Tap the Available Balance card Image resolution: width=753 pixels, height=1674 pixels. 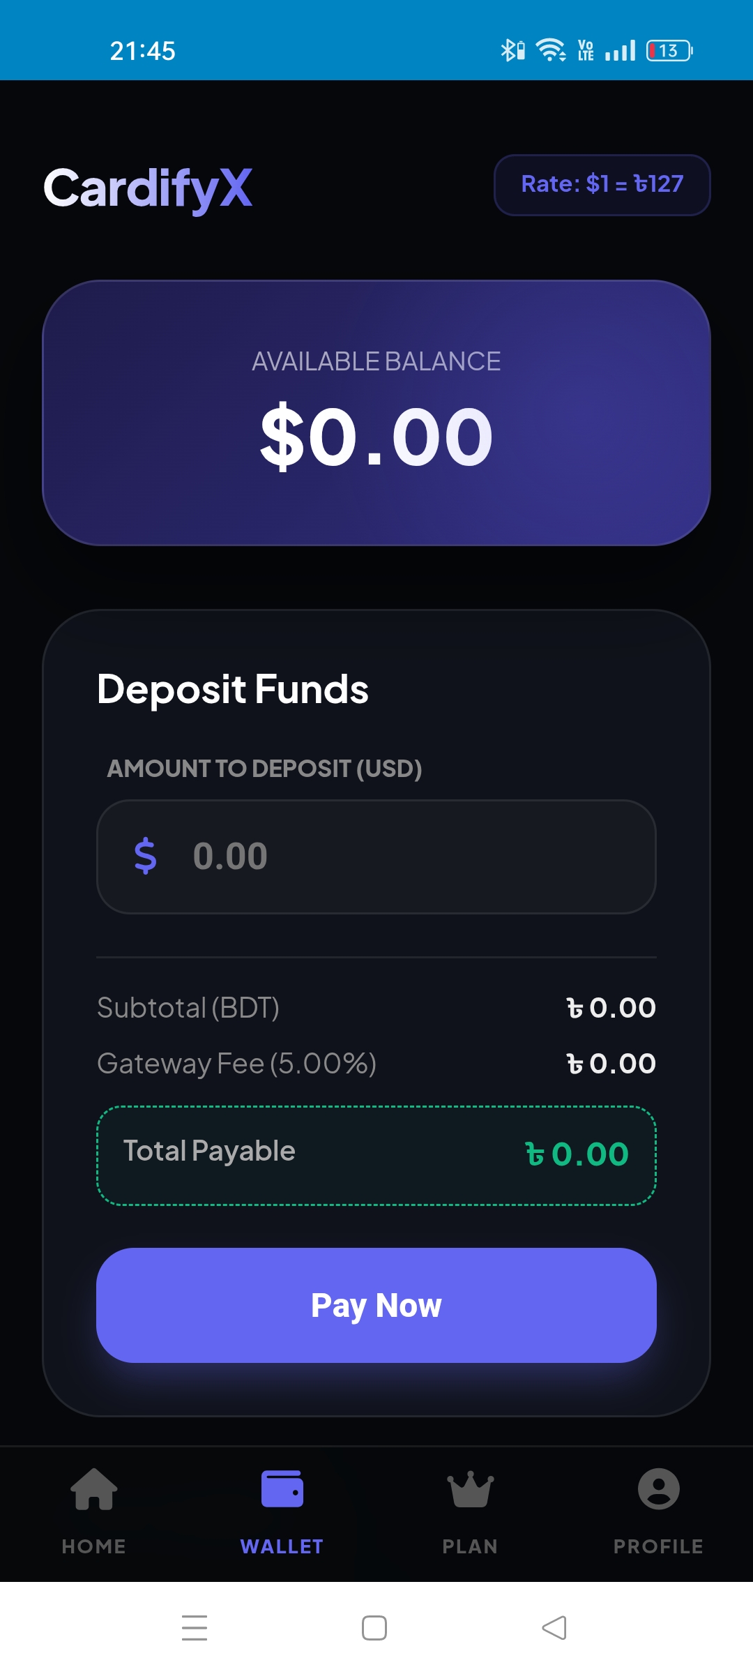pyautogui.click(x=376, y=413)
